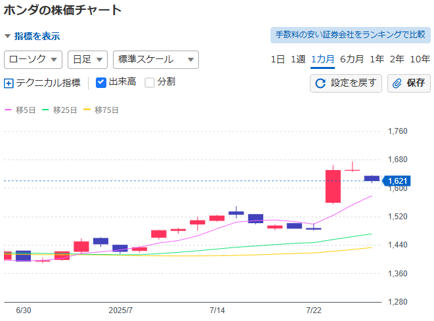Click the 1,621 current price marker
The width and height of the screenshot is (434, 321).
pos(396,181)
